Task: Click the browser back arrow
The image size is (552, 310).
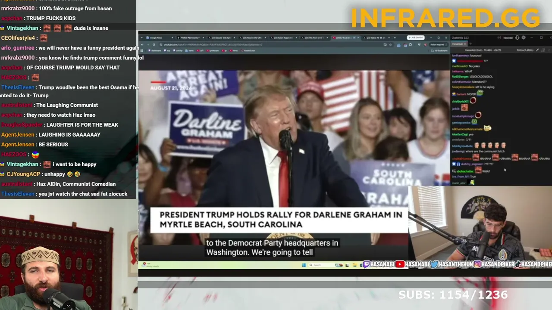Action: point(143,44)
